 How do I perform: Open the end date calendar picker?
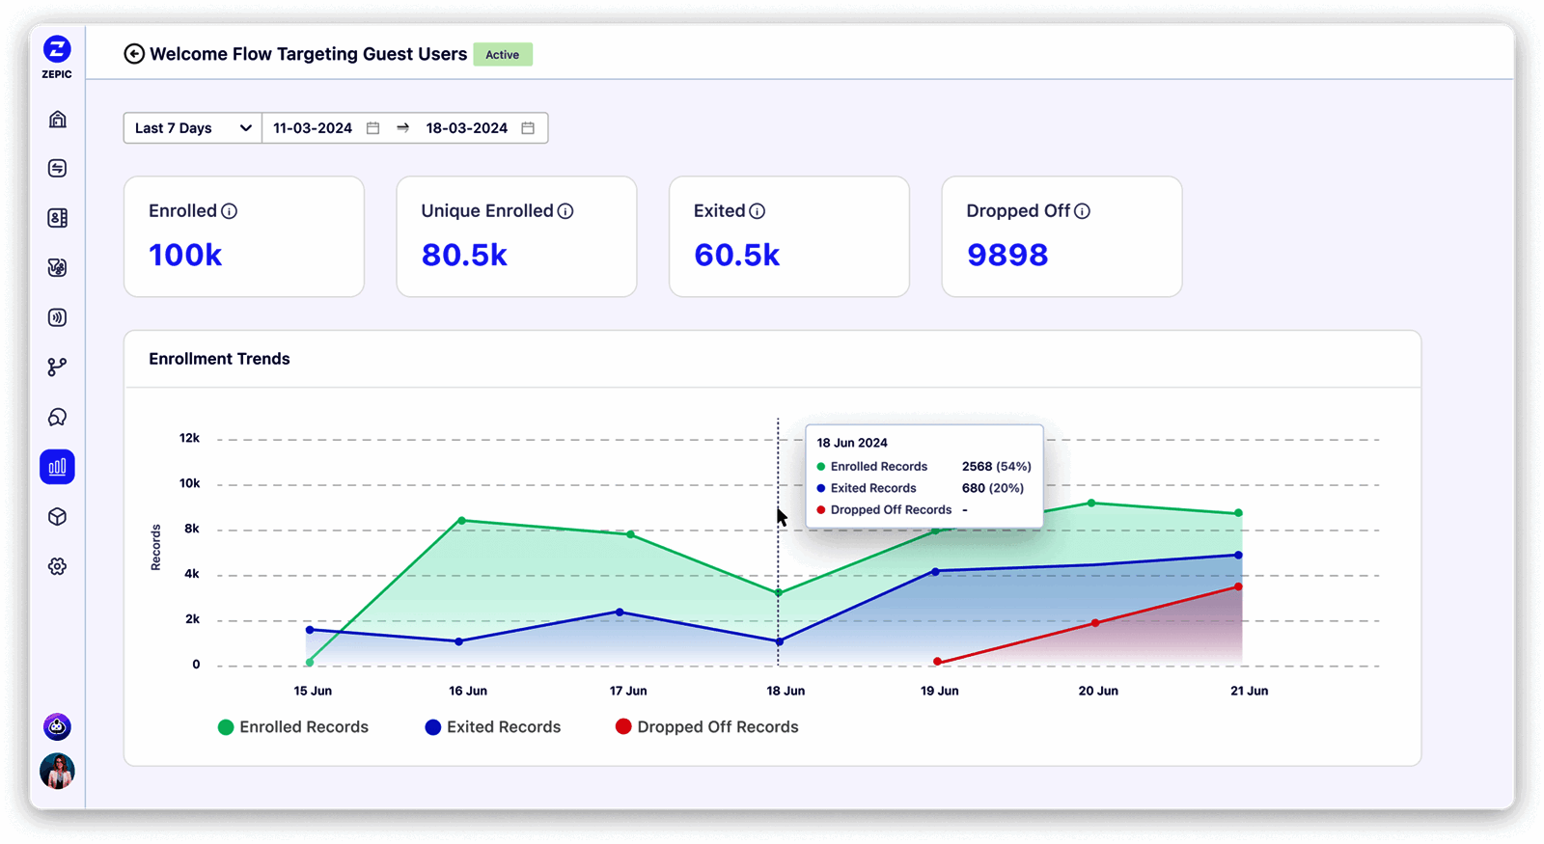528,128
